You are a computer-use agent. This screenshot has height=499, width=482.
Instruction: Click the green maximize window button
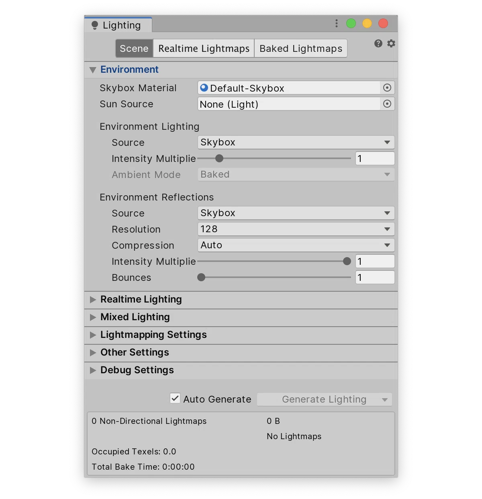click(x=351, y=23)
